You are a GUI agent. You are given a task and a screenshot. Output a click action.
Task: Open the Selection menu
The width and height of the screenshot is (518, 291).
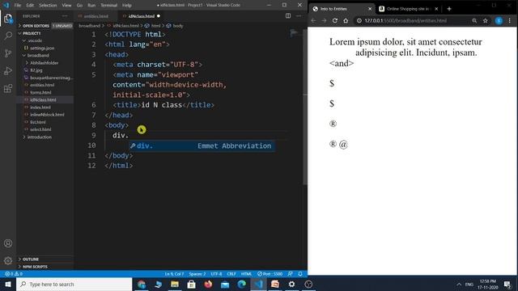[48, 6]
